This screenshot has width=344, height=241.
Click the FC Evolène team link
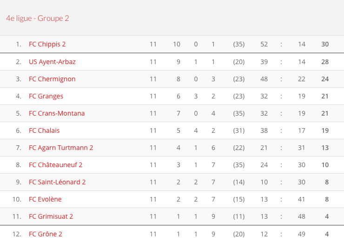point(45,199)
